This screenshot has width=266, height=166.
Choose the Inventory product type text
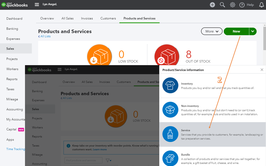tap(187, 84)
